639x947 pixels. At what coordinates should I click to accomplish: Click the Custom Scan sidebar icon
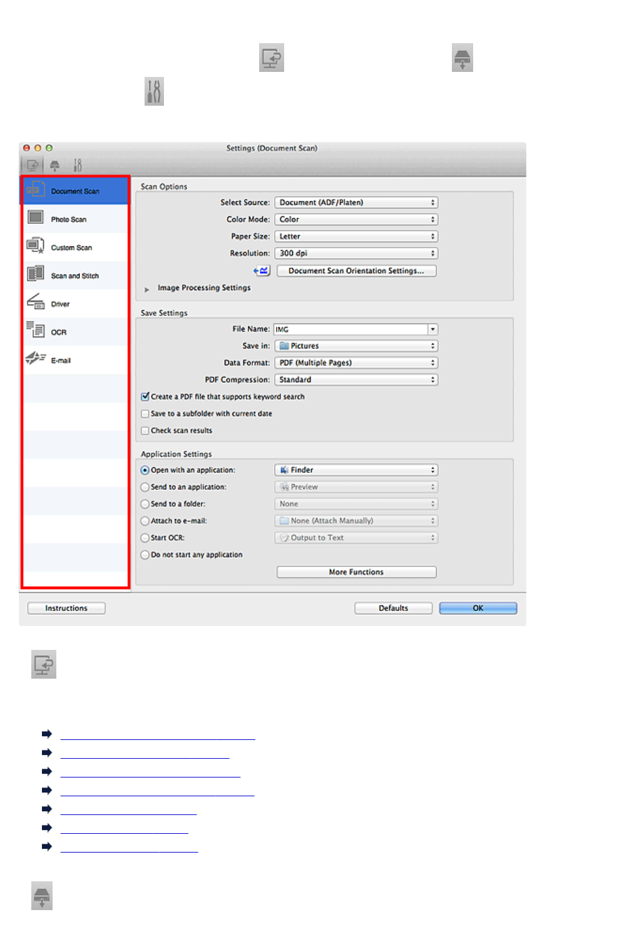click(x=35, y=245)
